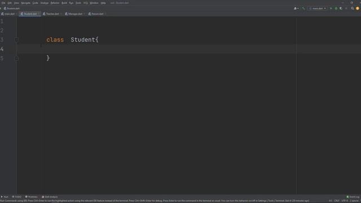Open the Window menu
The image size is (361, 203).
[x=94, y=3]
